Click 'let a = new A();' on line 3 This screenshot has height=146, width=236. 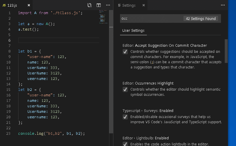(x=36, y=24)
